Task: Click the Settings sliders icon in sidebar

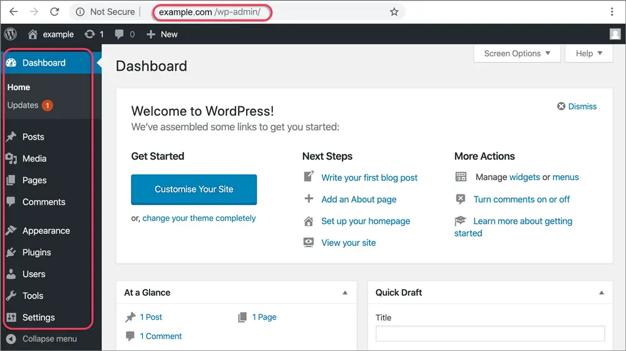Action: pyautogui.click(x=11, y=317)
